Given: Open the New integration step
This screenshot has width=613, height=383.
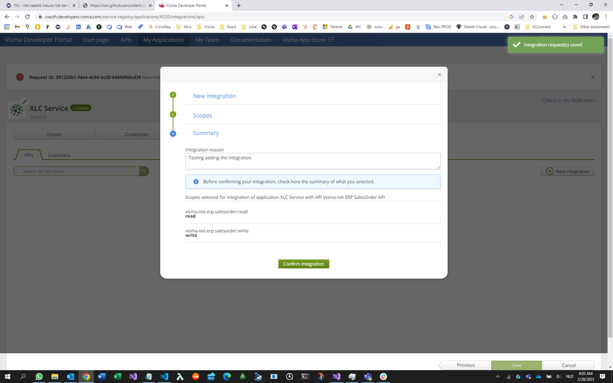Looking at the screenshot, I should pyautogui.click(x=214, y=96).
